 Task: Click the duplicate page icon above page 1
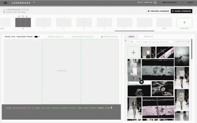click(x=23, y=16)
